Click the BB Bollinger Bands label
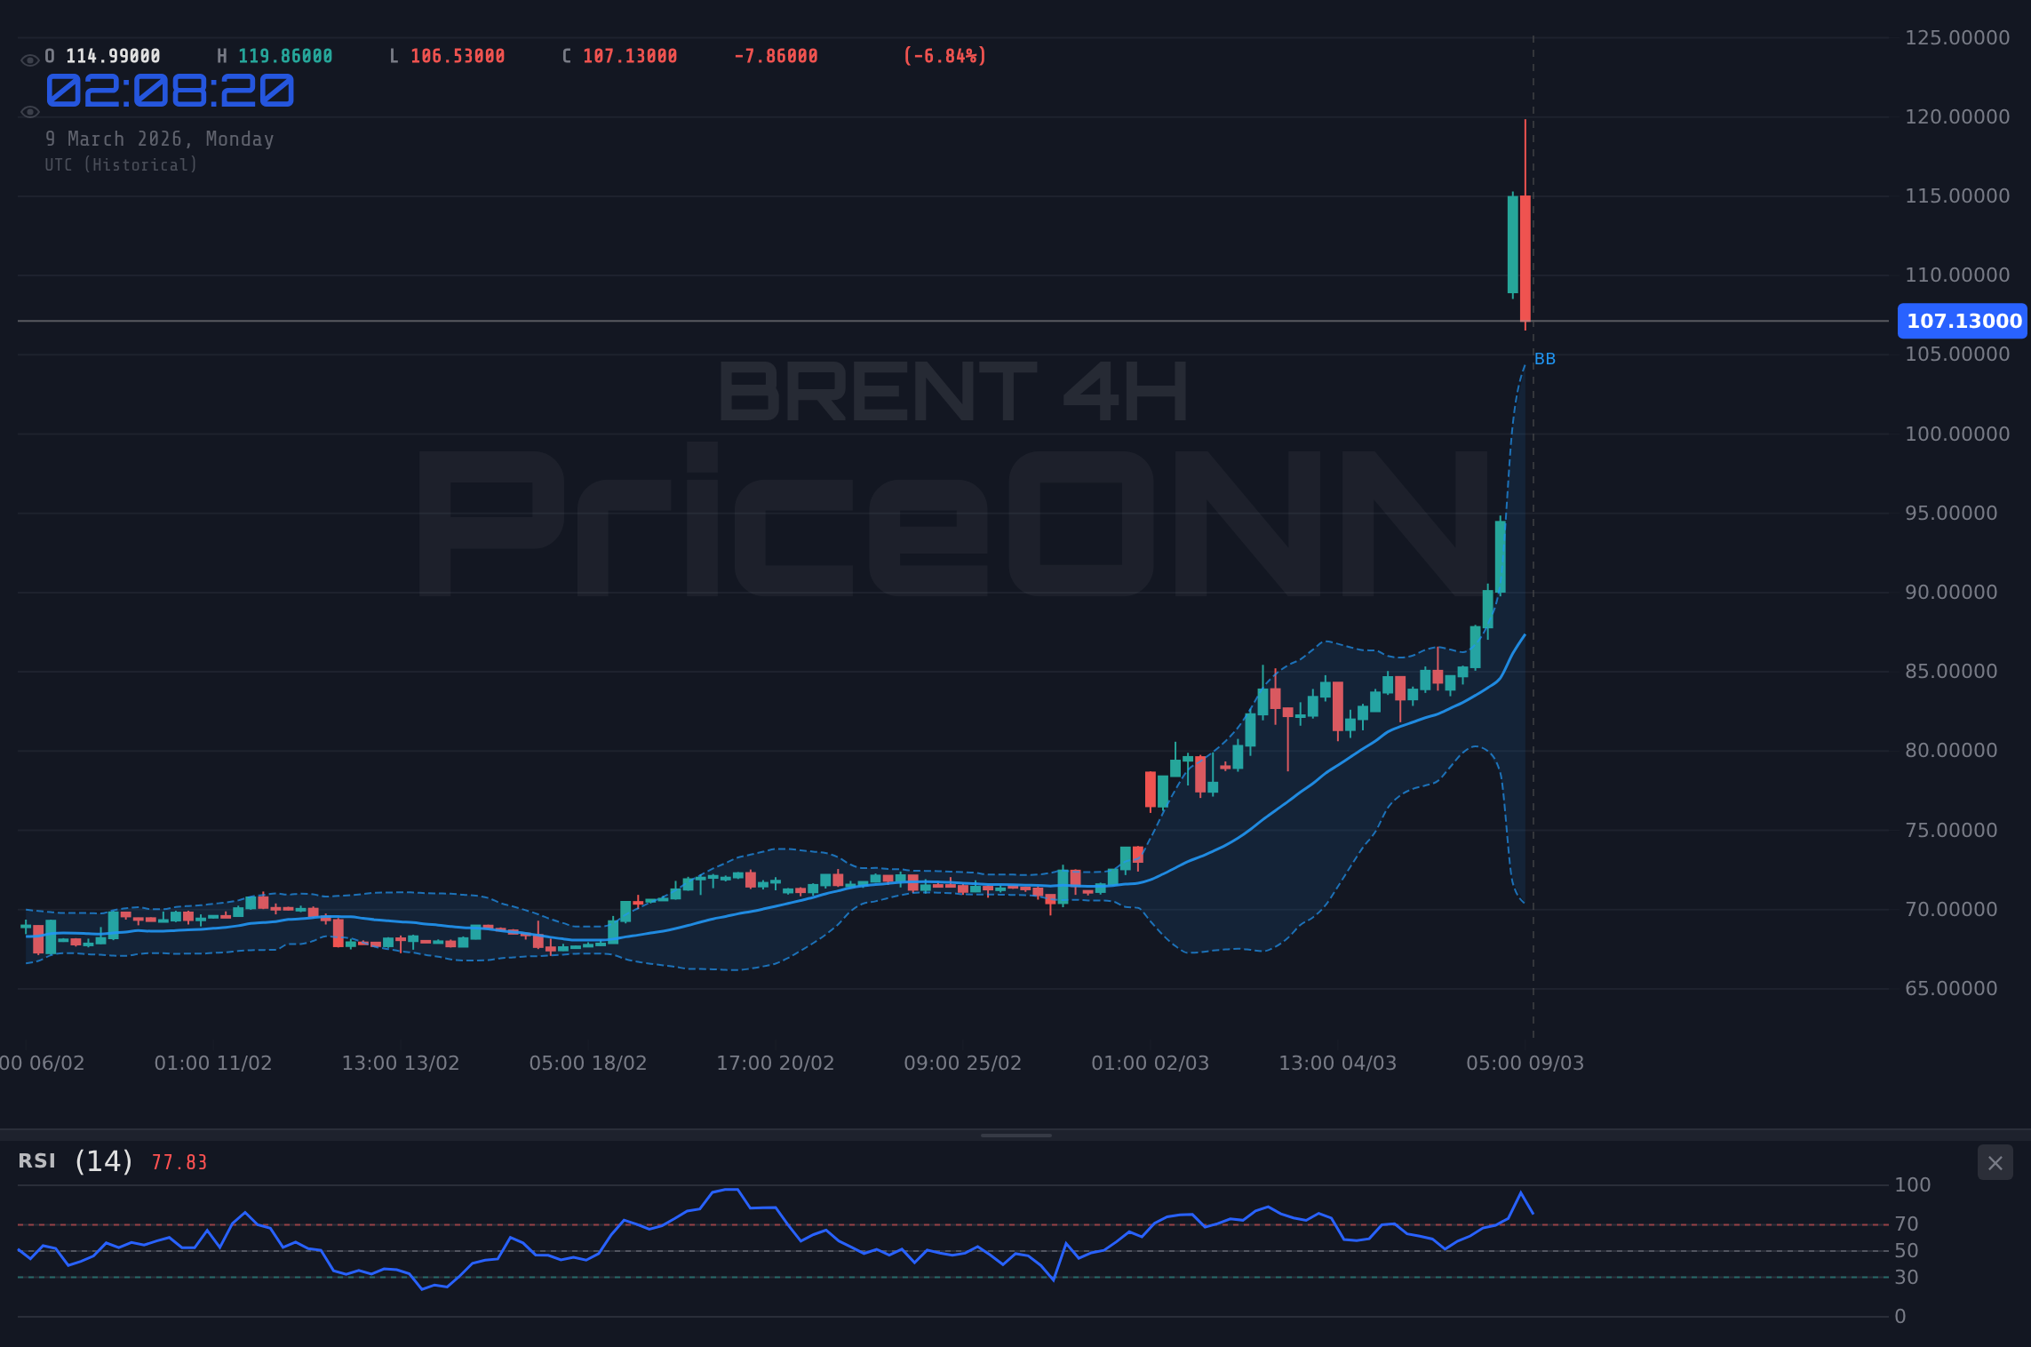Viewport: 2031px width, 1347px height. point(1545,359)
